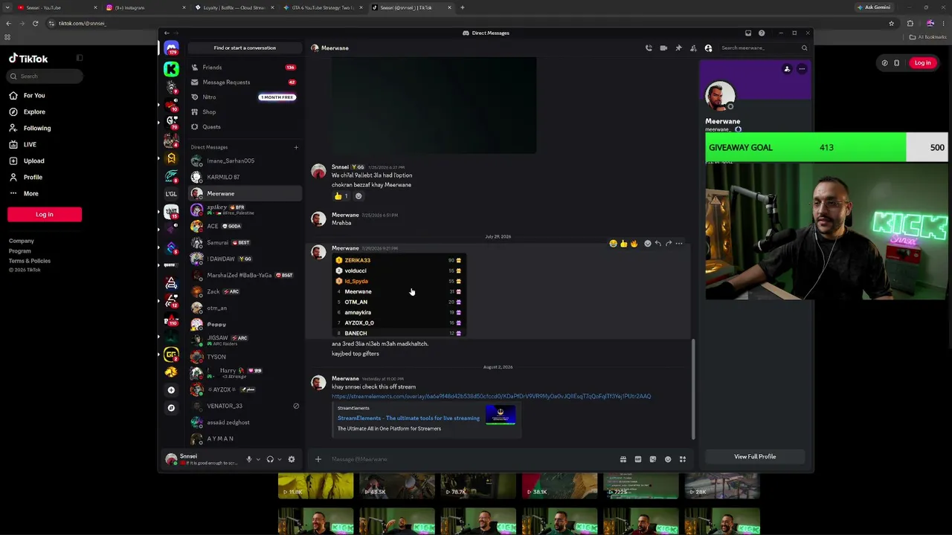Click TikTok Log in button in sidebar
This screenshot has width=952, height=535.
pos(45,215)
